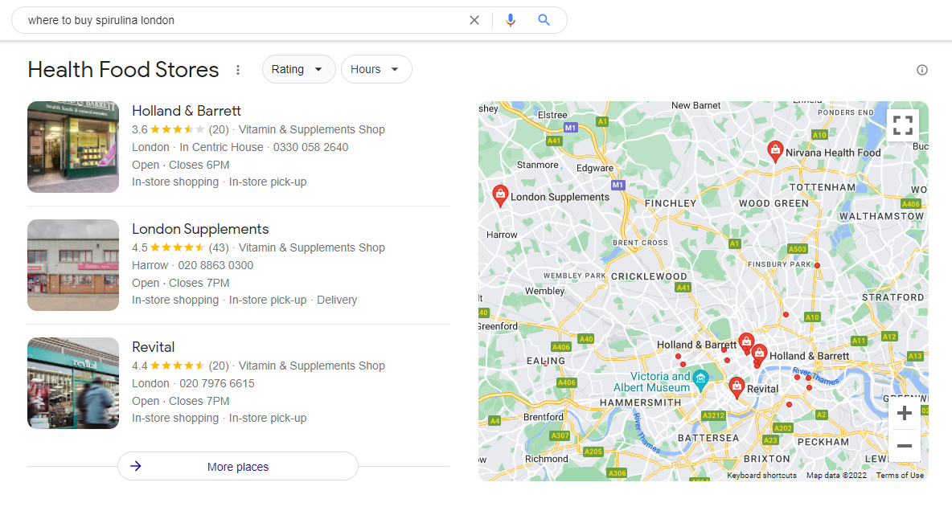Clear the search box with X icon
The height and width of the screenshot is (519, 952).
[474, 20]
